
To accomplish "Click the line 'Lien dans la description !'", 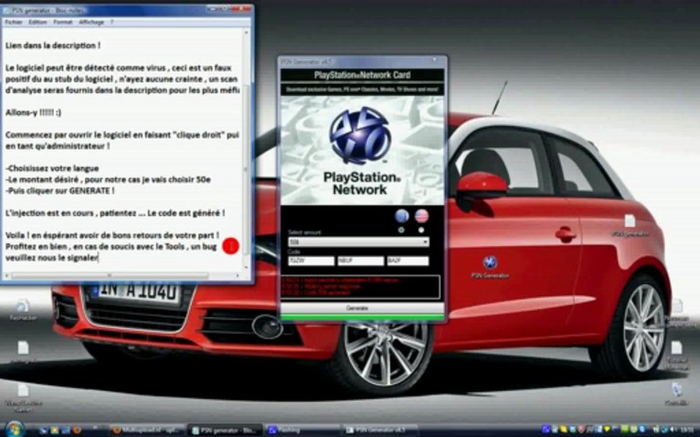I will click(53, 46).
